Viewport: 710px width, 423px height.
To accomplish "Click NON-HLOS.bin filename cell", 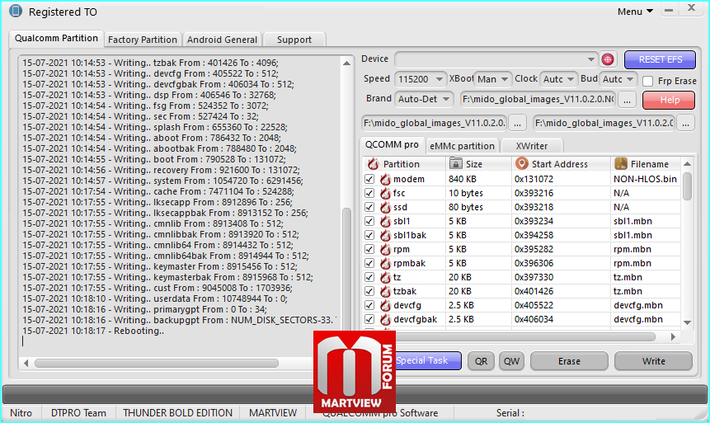I will pyautogui.click(x=645, y=180).
